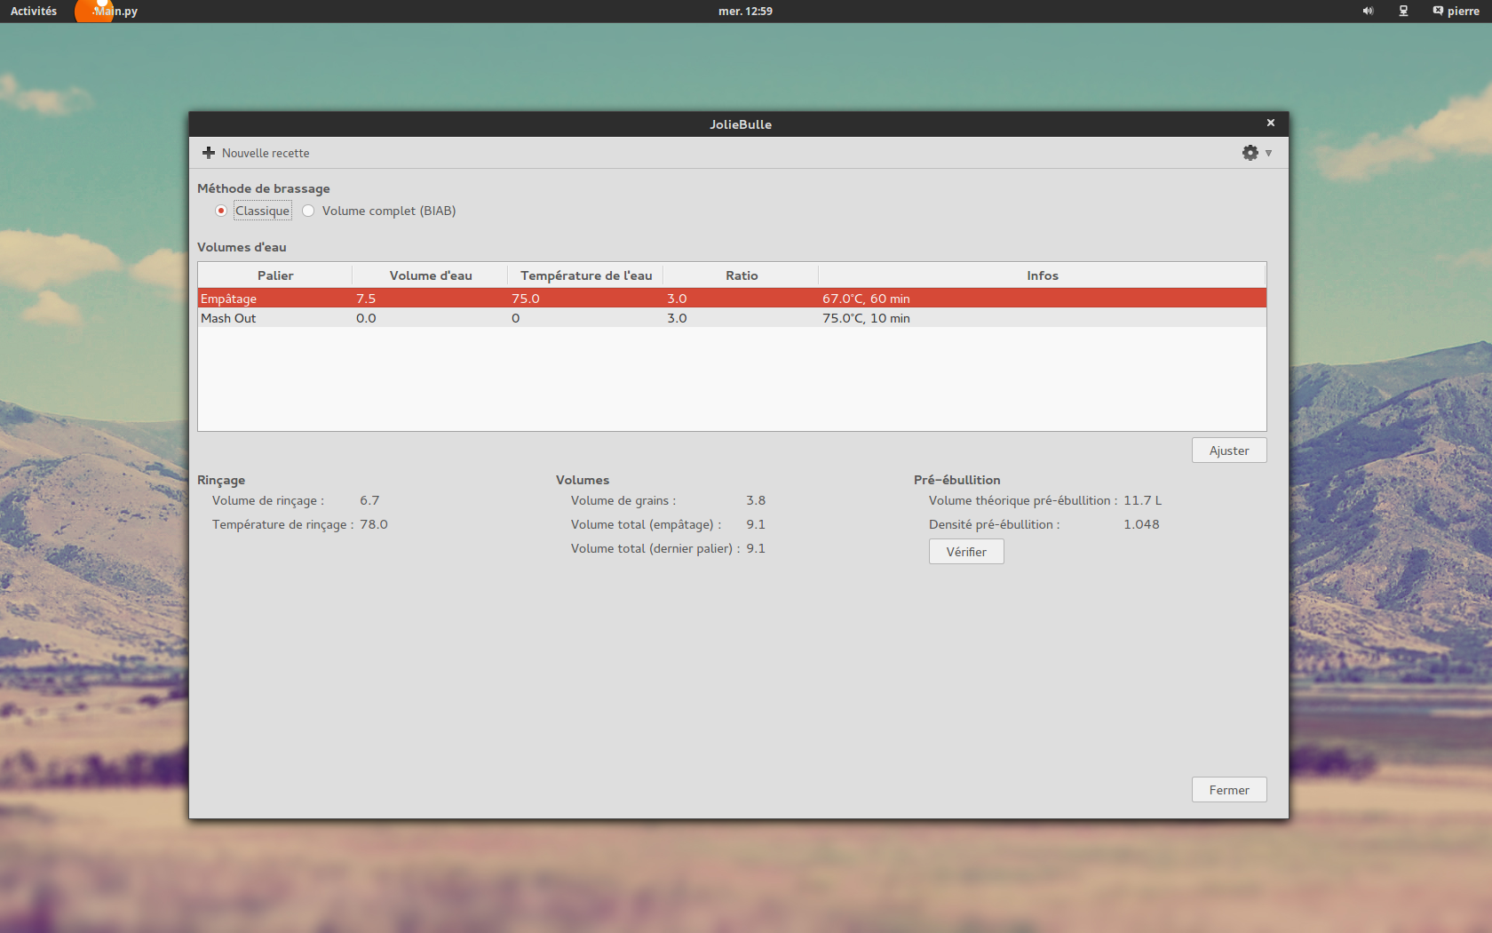
Task: Open the clock showing mer. 12:59
Action: pos(745,12)
